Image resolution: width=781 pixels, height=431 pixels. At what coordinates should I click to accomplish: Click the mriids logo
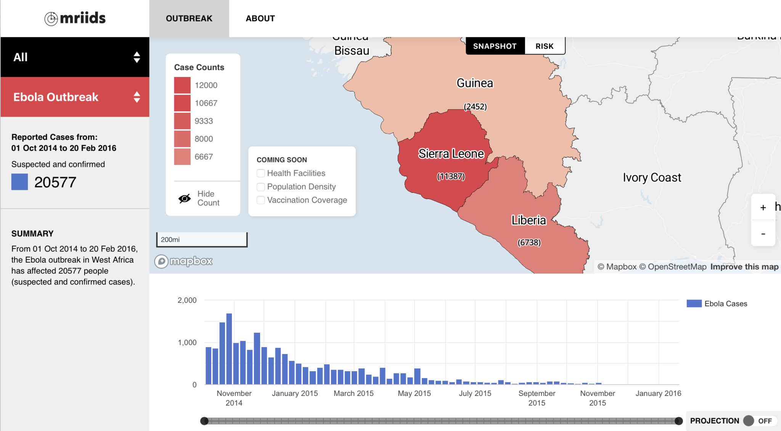(x=75, y=18)
